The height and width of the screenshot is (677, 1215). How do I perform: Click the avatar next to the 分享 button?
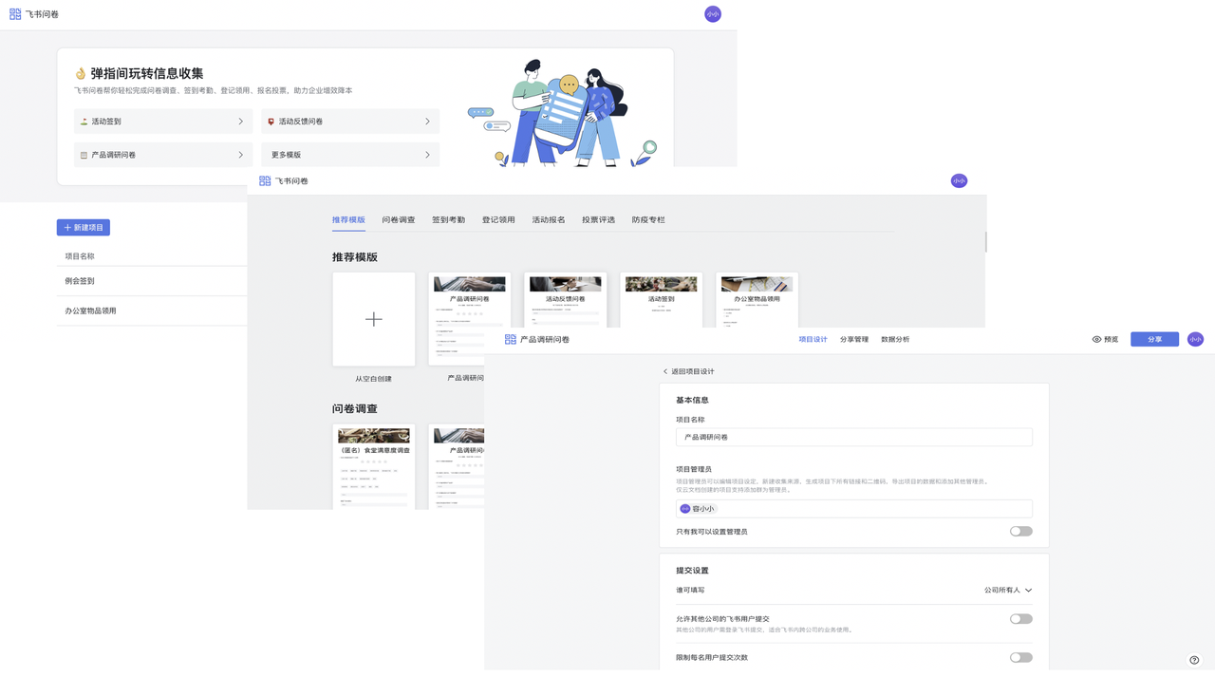(x=1195, y=339)
